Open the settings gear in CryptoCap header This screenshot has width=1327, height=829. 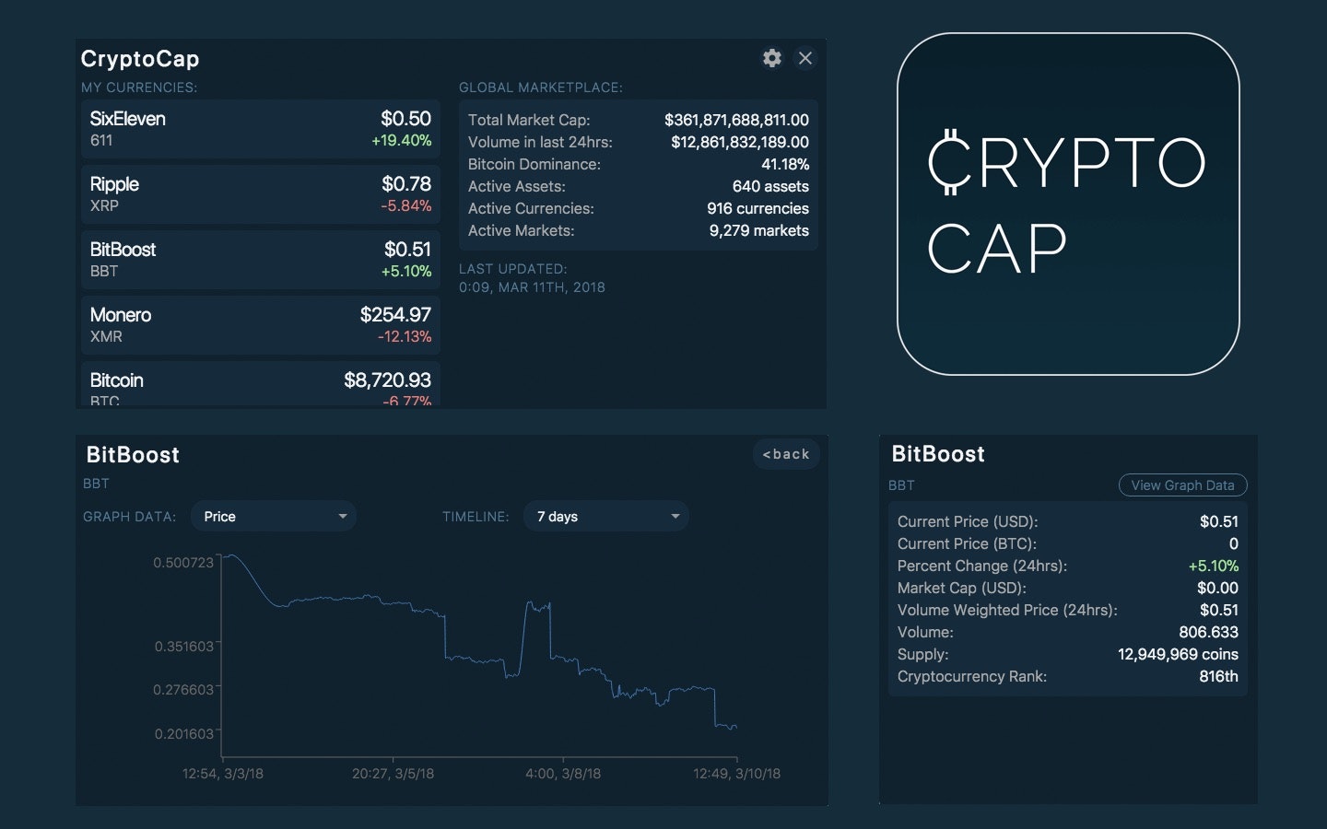pos(771,58)
